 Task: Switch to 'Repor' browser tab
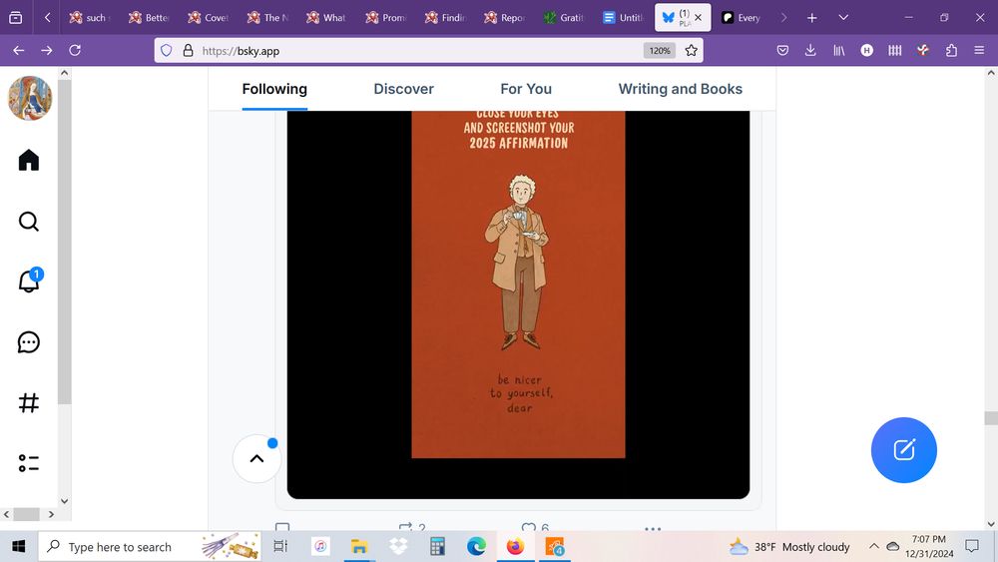tap(505, 18)
